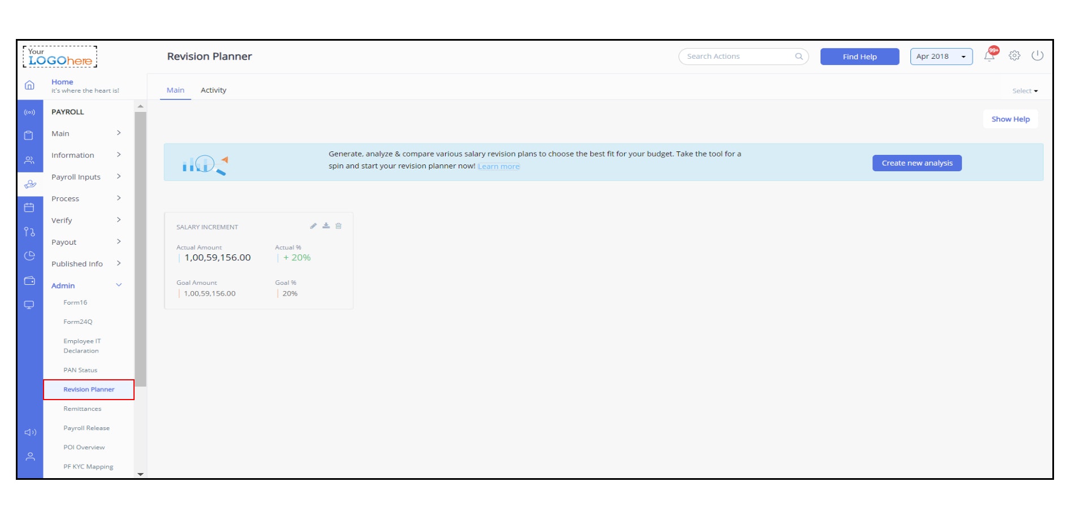Open POI Overview page

click(x=84, y=447)
